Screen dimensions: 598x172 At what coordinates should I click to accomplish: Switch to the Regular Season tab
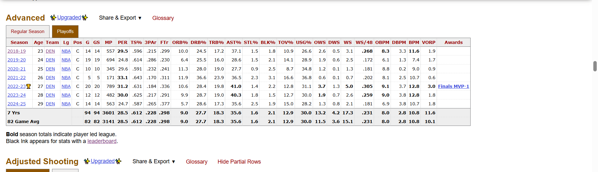28,31
